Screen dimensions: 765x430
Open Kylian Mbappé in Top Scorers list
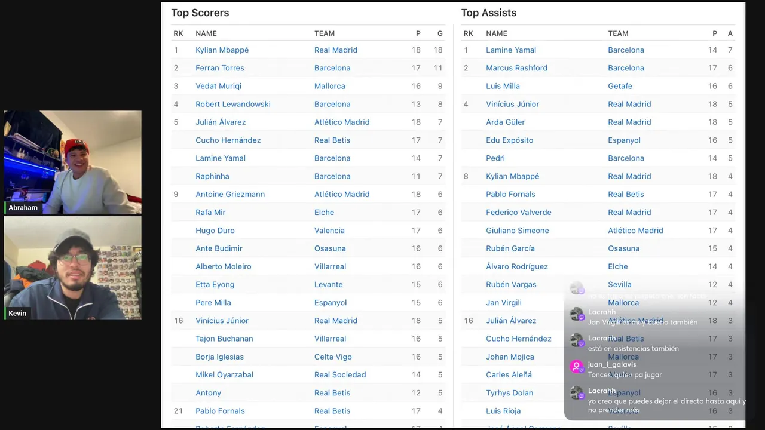[222, 50]
